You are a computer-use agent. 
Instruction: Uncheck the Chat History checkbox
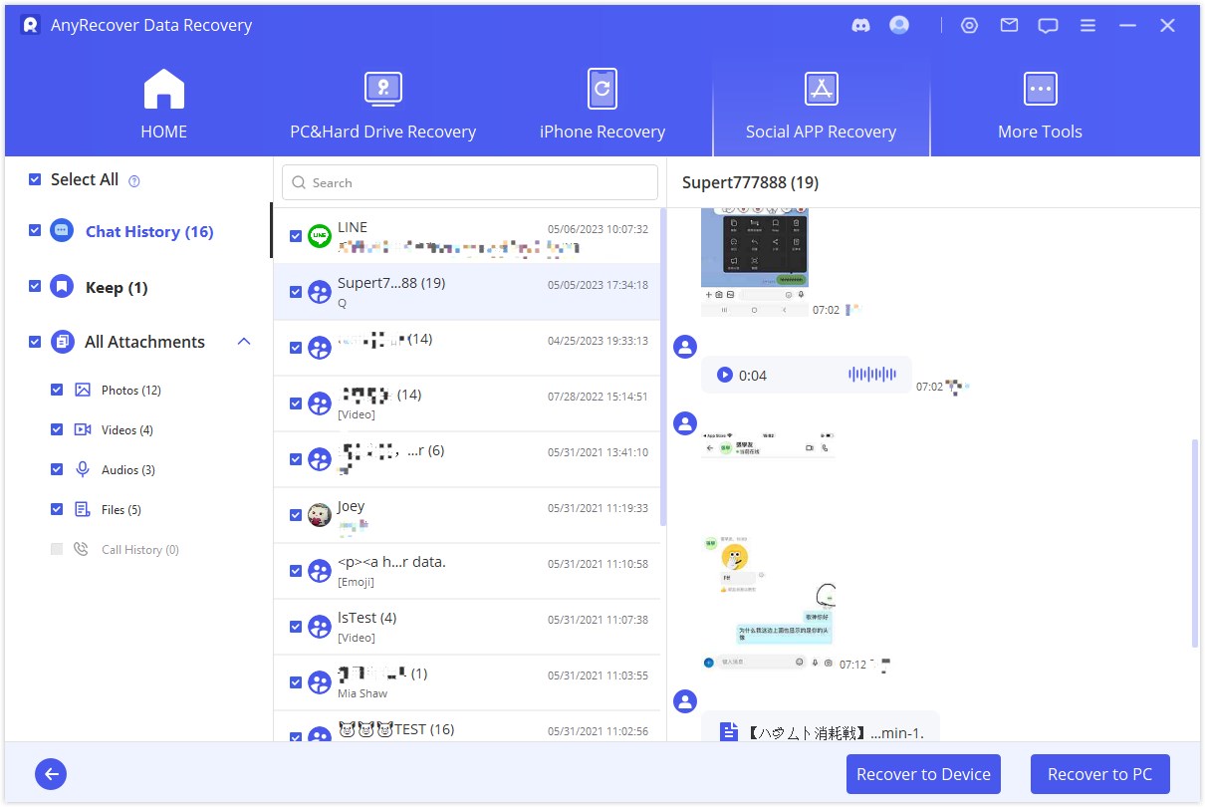tap(35, 230)
